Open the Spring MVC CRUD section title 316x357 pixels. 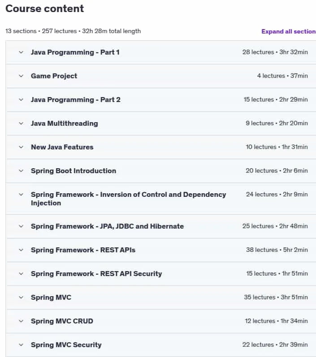tap(62, 321)
